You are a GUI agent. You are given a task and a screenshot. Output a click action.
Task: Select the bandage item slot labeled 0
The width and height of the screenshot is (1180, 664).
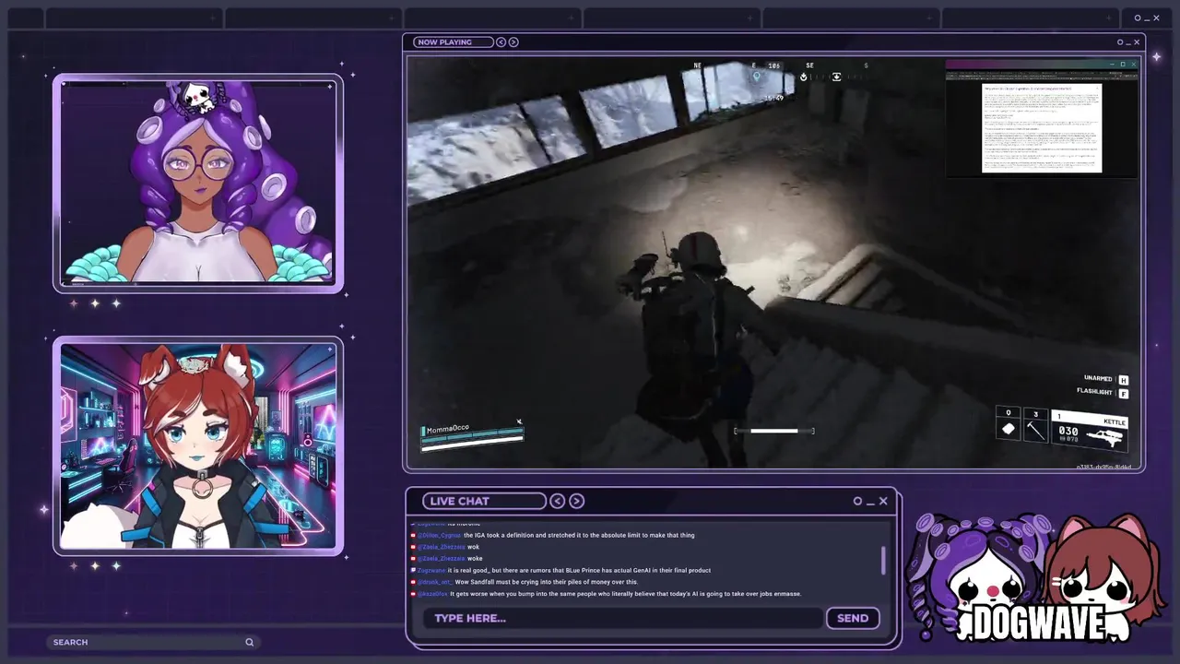(x=1008, y=423)
